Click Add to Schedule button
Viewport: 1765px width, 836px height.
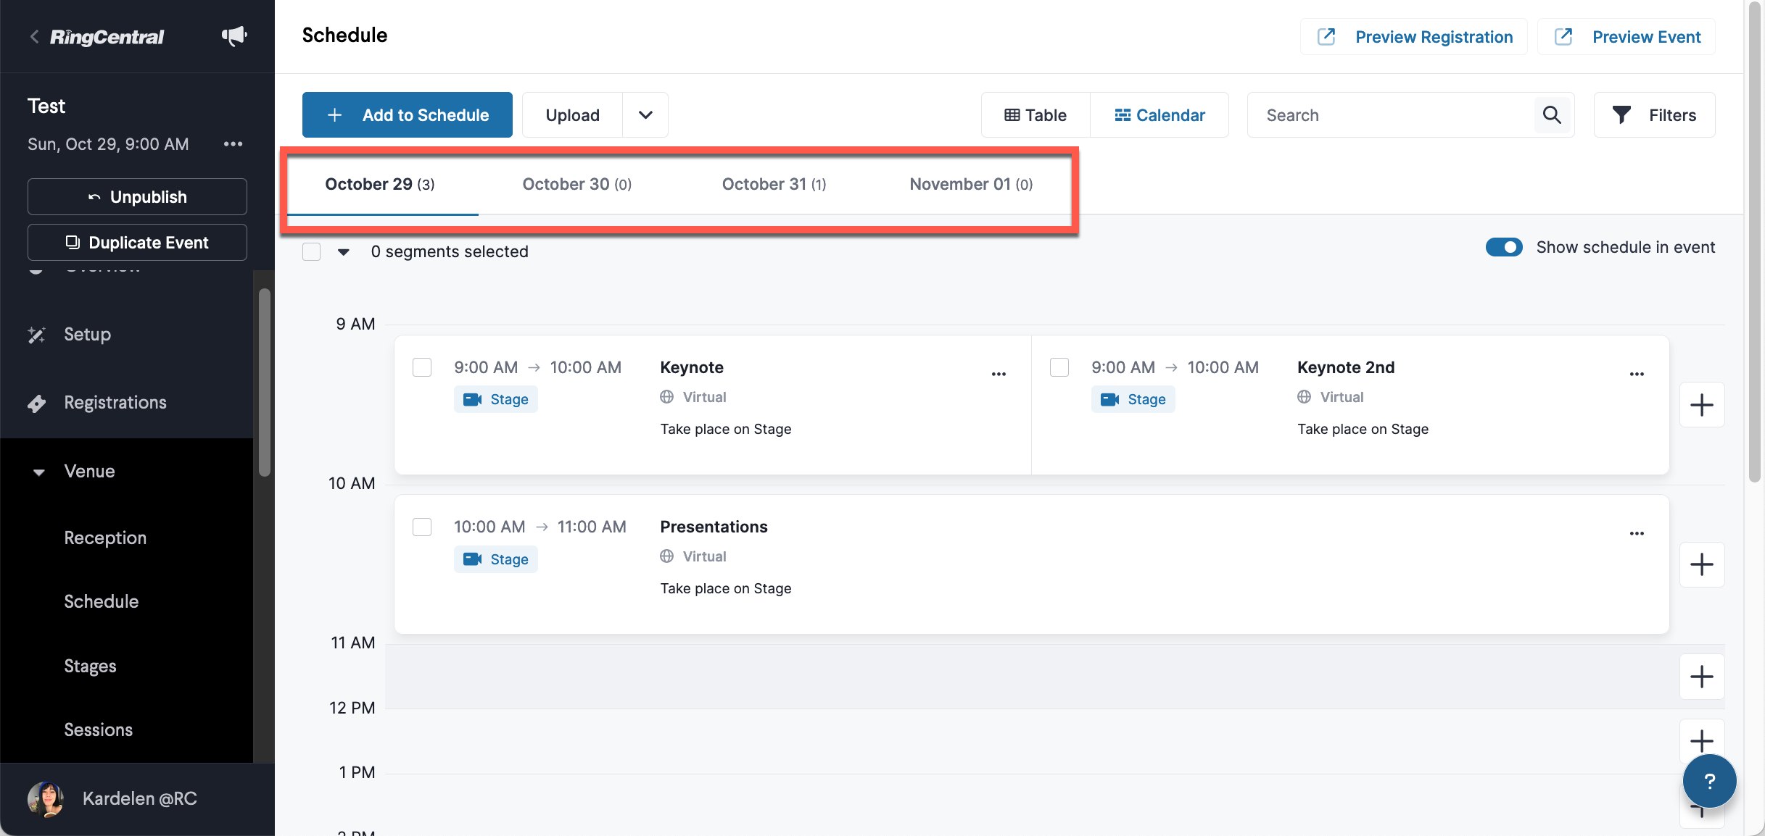(408, 114)
